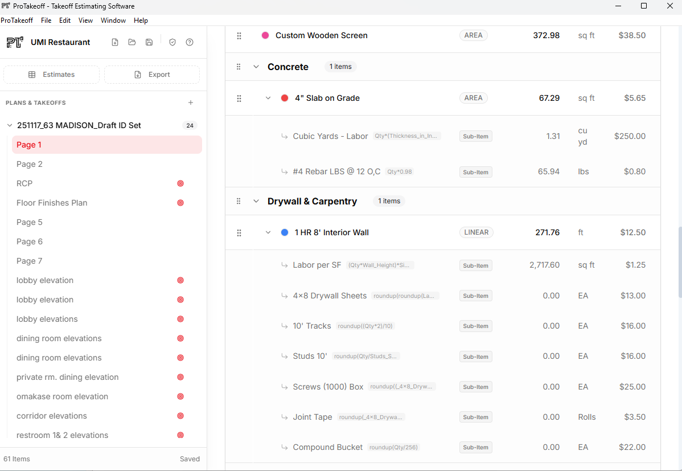Click drag handle on 1 HR 8' Interior Wall
This screenshot has width=682, height=471.
239,233
